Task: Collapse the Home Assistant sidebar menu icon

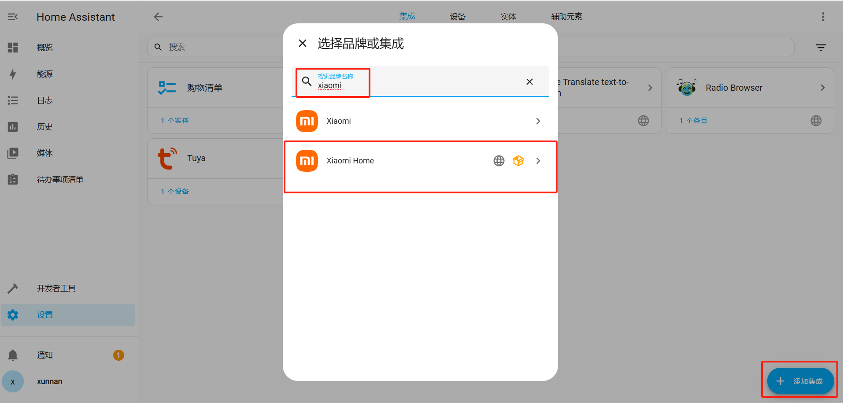Action: pos(13,17)
